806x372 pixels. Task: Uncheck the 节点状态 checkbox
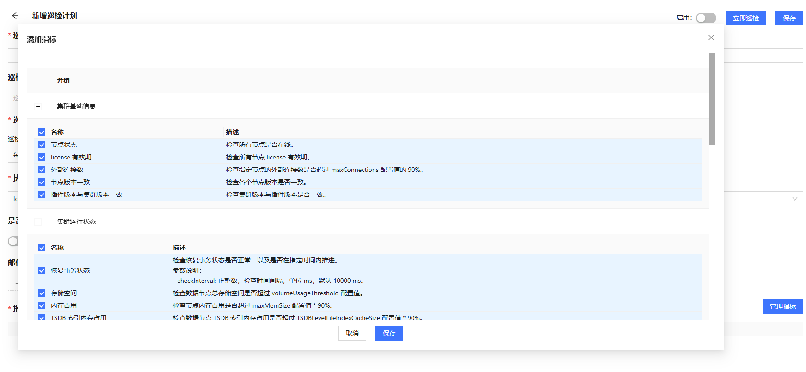tap(42, 145)
